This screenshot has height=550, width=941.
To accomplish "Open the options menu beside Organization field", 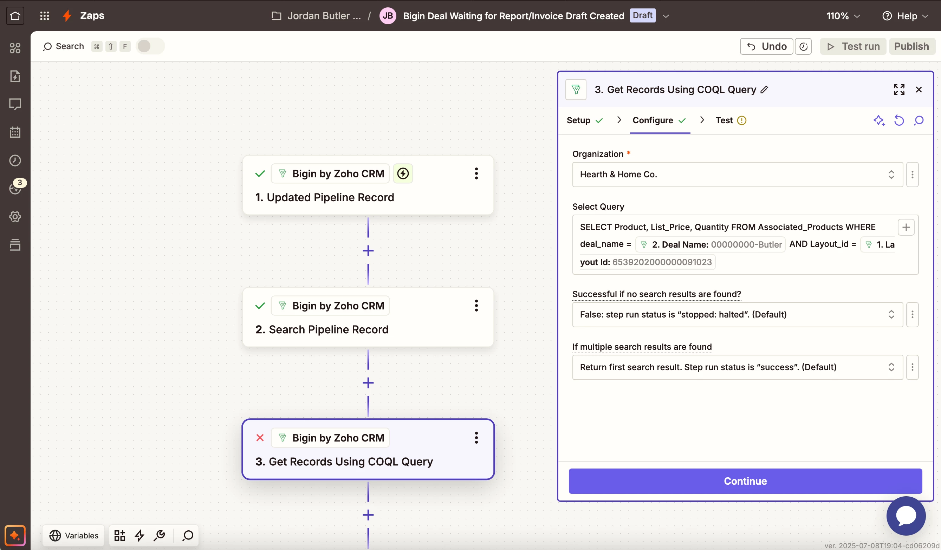I will tap(912, 174).
